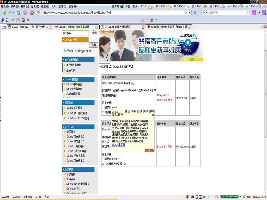This screenshot has height=200, width=267.
Task: Click the 關鍵字 keyword search input field
Action: click(x=76, y=33)
